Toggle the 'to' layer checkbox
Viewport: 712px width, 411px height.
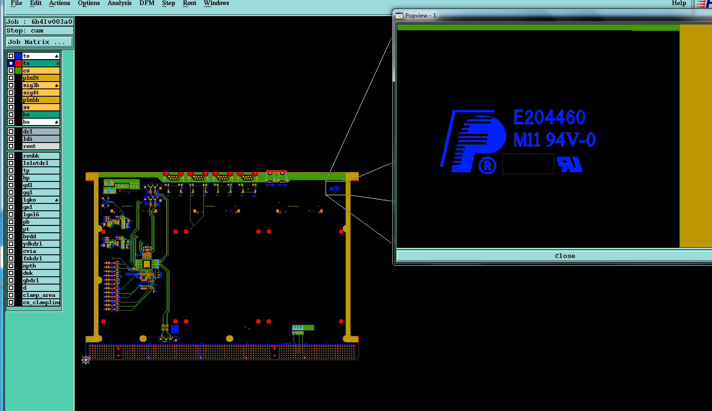pyautogui.click(x=11, y=56)
